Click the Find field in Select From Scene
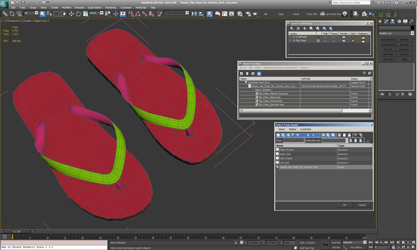417x250 pixels. [x=293, y=141]
